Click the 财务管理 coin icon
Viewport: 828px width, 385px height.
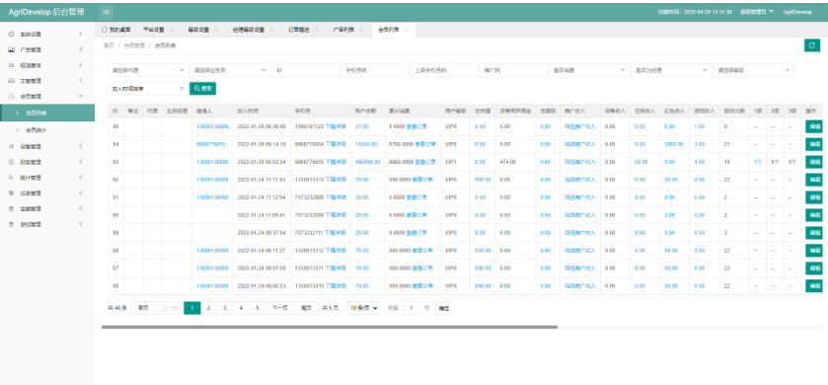click(11, 162)
